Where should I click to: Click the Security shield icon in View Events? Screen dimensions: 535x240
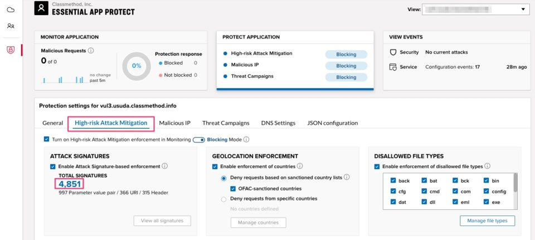(393, 52)
